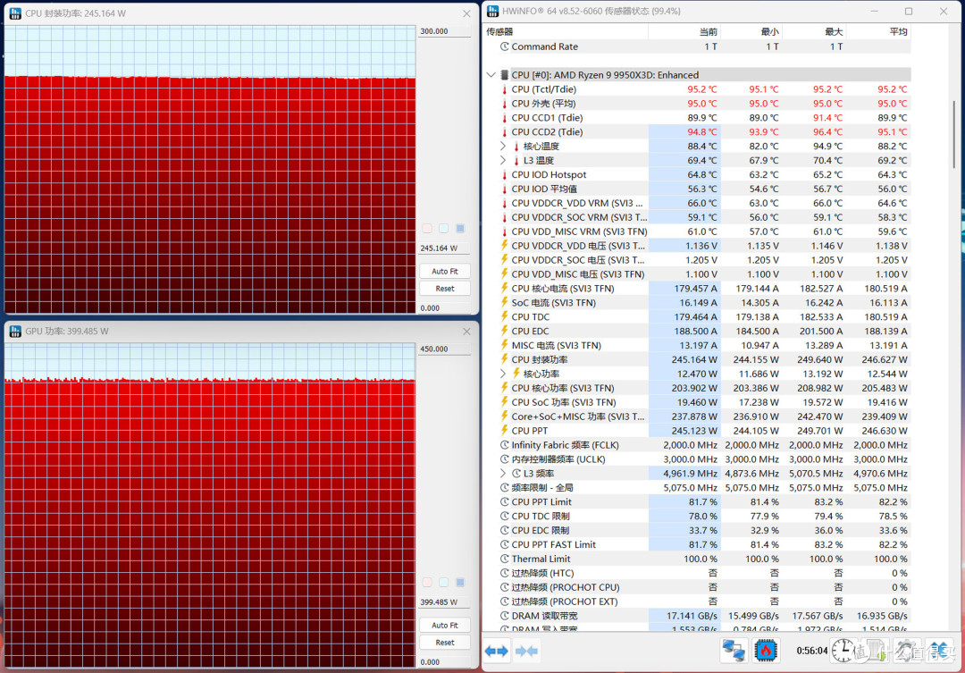Expand the L3 温度 tree row
Image resolution: width=965 pixels, height=673 pixels.
click(503, 160)
